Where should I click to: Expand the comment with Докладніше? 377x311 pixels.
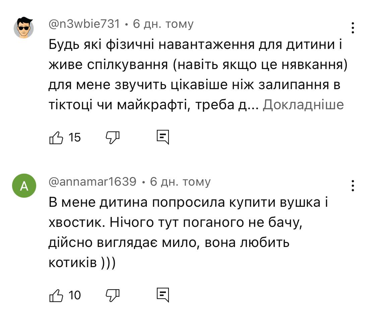pos(303,105)
